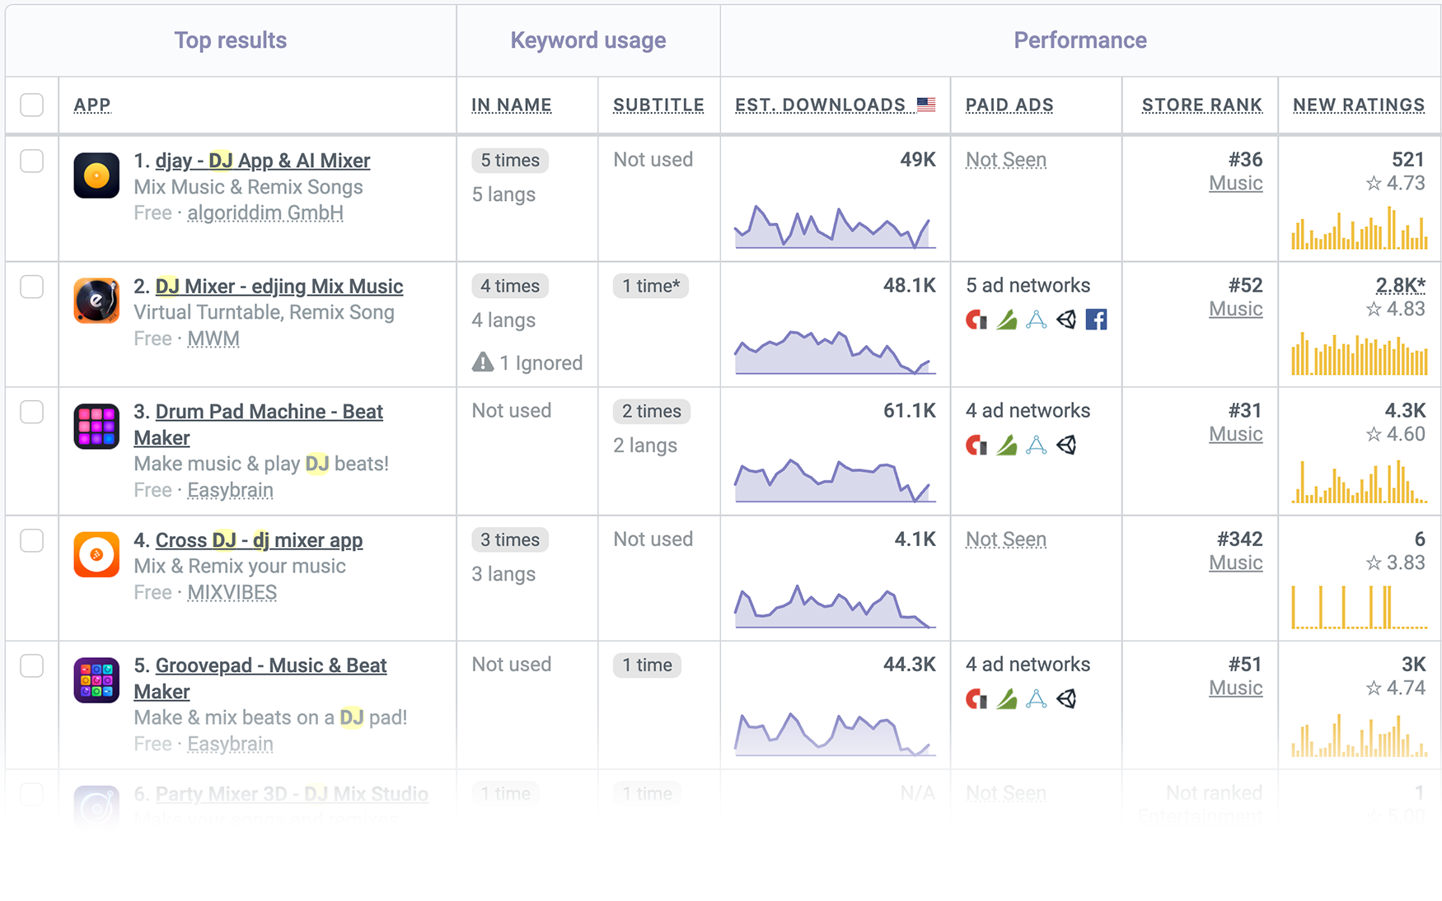The image size is (1442, 901).
Task: Sort by the NEW RATINGS column header
Action: tap(1359, 105)
